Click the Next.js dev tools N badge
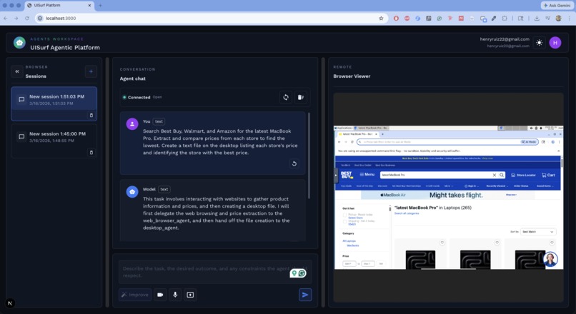 (10, 303)
